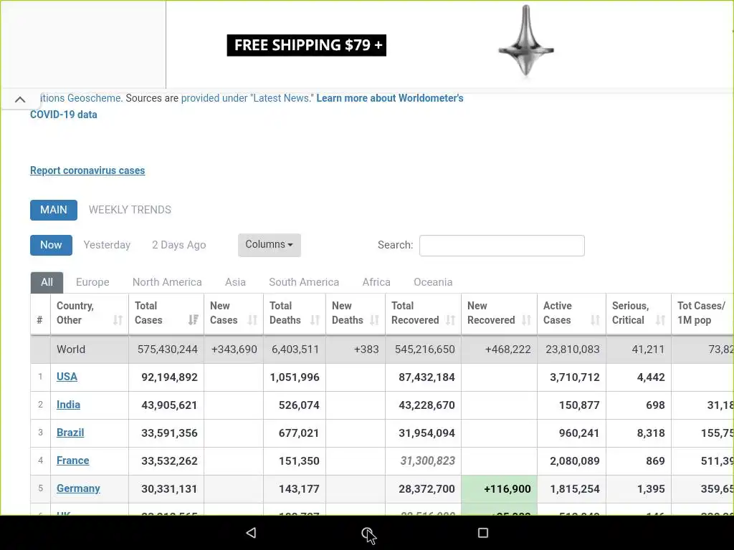Select the Now data view

[x=51, y=245]
